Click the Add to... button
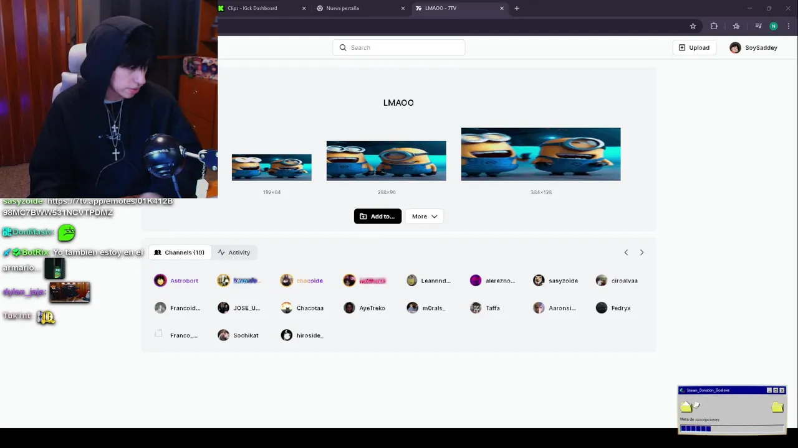Screen dimensions: 798x448 pos(378,217)
